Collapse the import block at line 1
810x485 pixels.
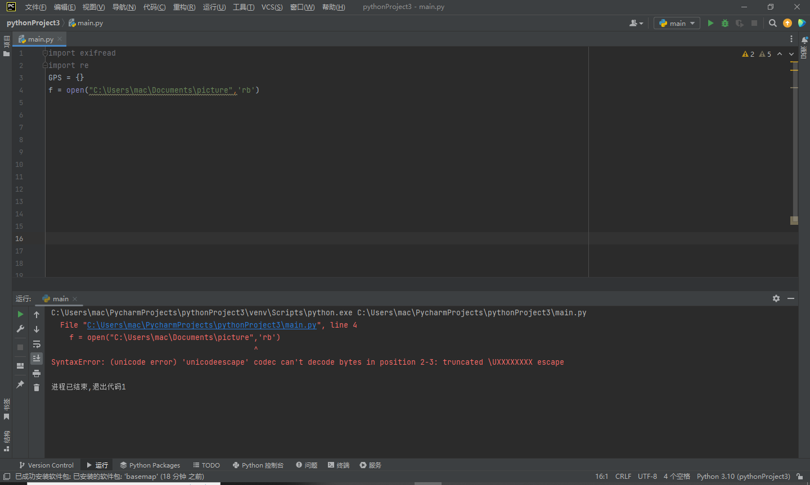click(x=45, y=53)
